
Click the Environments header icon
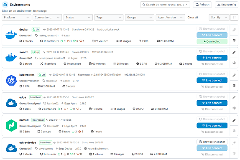click(5, 5)
